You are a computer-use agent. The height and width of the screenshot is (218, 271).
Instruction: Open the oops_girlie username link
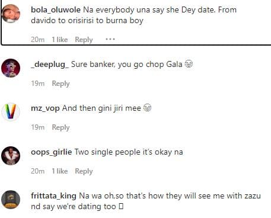click(52, 152)
